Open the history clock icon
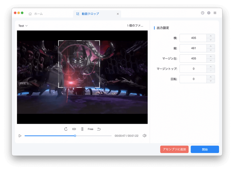Screen dimensions: 234x171 pos(202,13)
